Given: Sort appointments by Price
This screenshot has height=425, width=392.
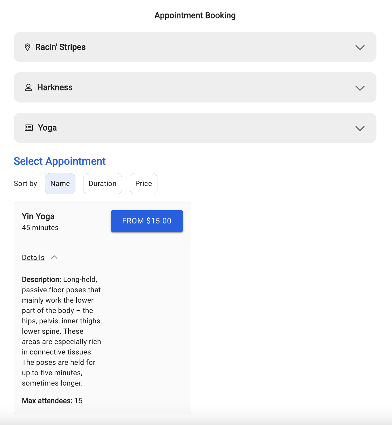Looking at the screenshot, I should [144, 184].
